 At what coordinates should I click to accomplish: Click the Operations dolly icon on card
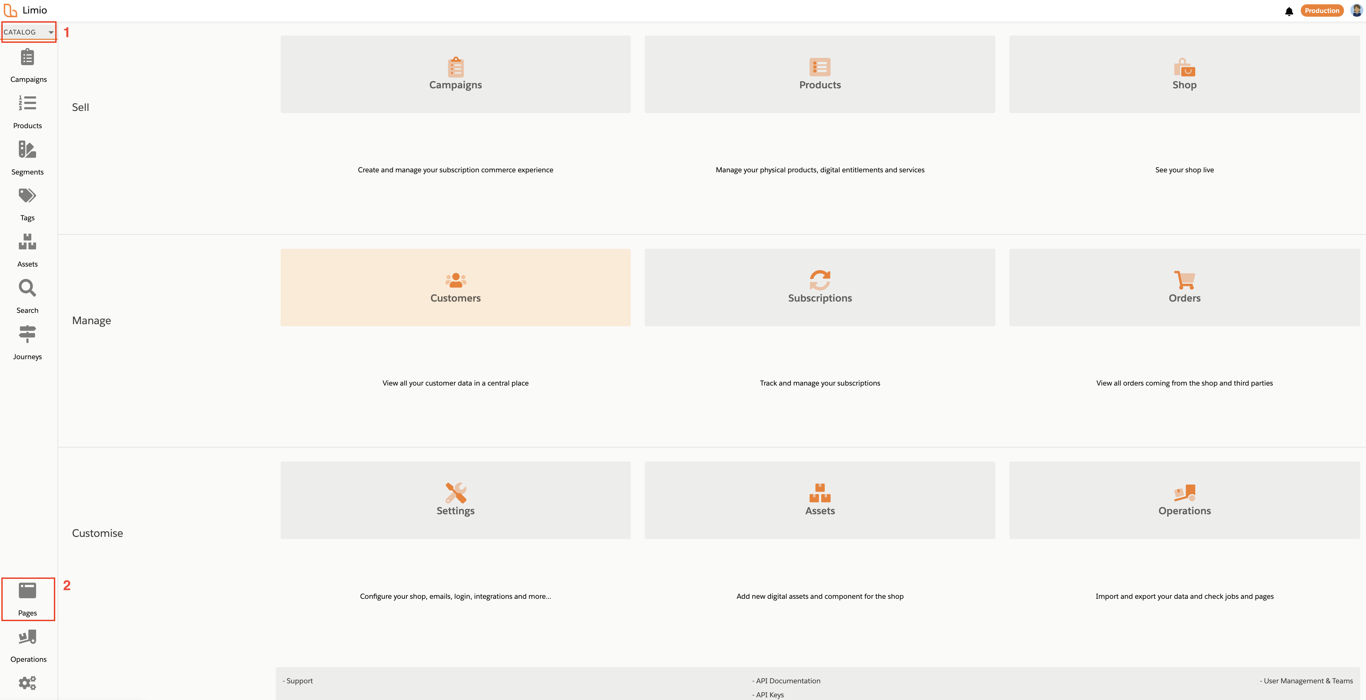(x=1184, y=493)
